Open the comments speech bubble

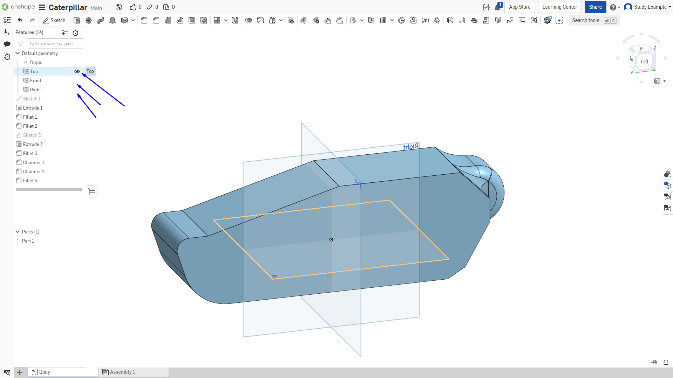pyautogui.click(x=7, y=44)
